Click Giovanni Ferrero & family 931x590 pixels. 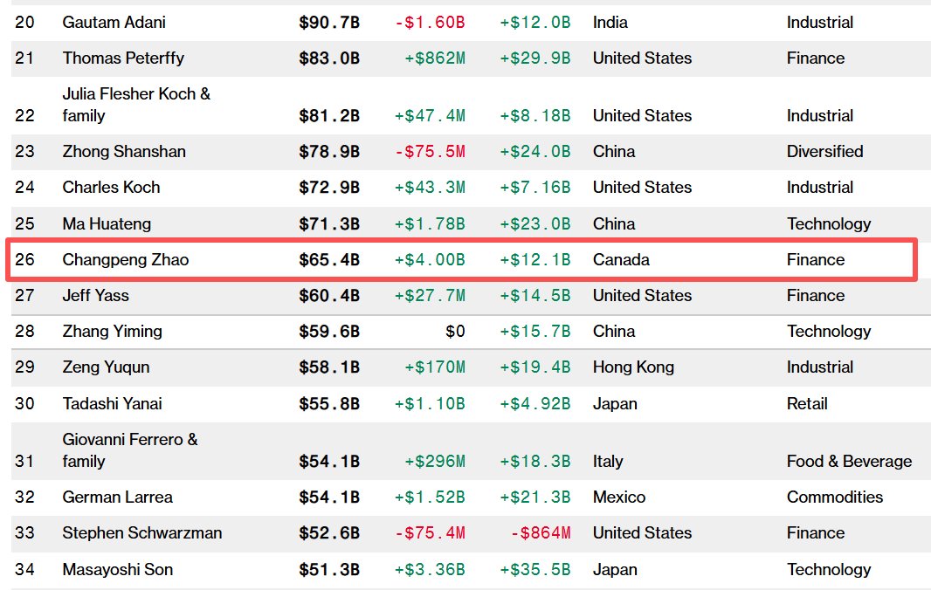[x=129, y=449]
